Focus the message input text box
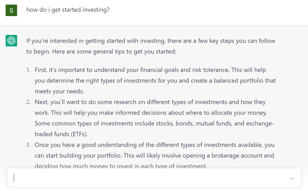Image resolution: width=308 pixels, height=191 pixels. tap(151, 178)
